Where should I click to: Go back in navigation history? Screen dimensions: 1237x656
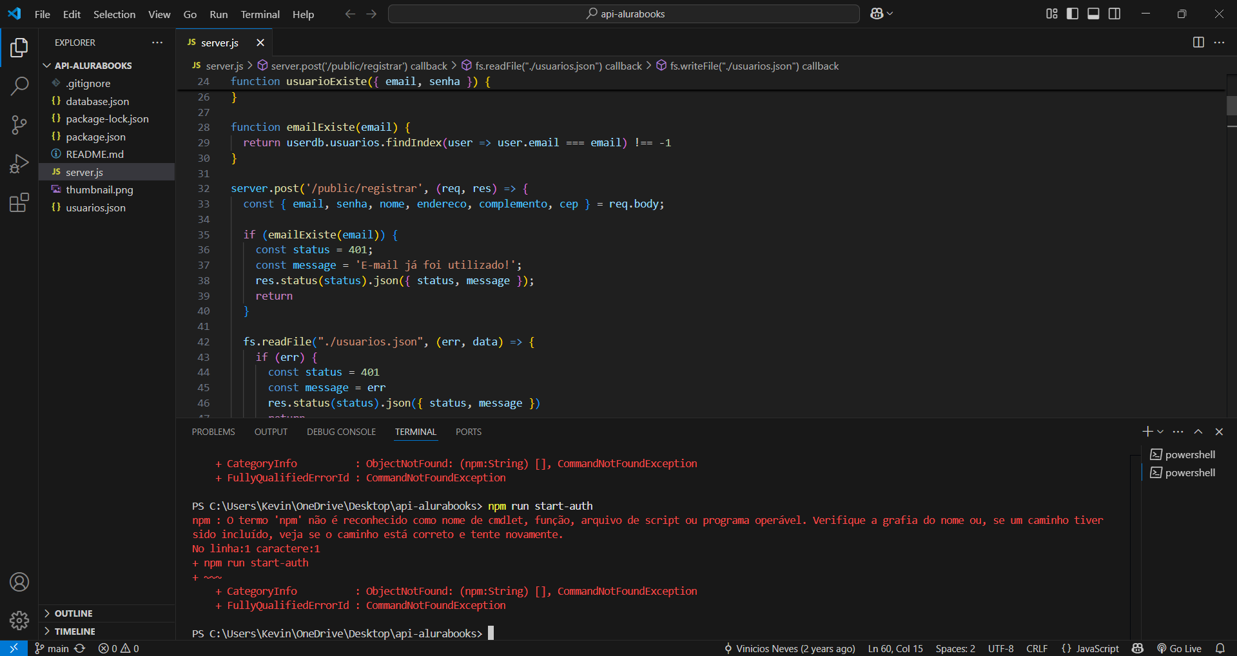pos(350,14)
